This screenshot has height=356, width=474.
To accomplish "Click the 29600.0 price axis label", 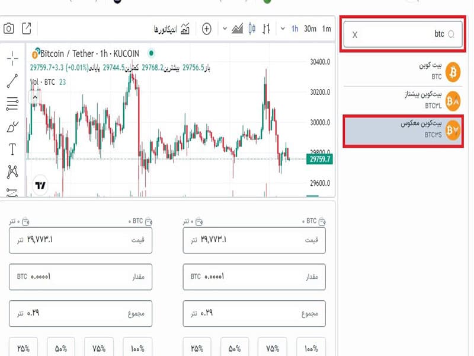I will pos(320,183).
